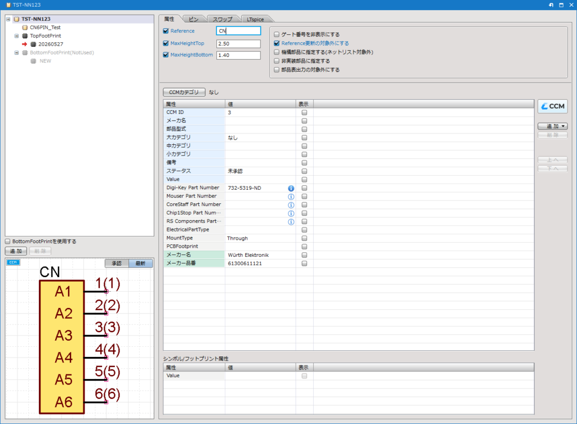The image size is (577, 424).
Task: Select the CN6PIN_Test tree item
Action: coord(45,28)
